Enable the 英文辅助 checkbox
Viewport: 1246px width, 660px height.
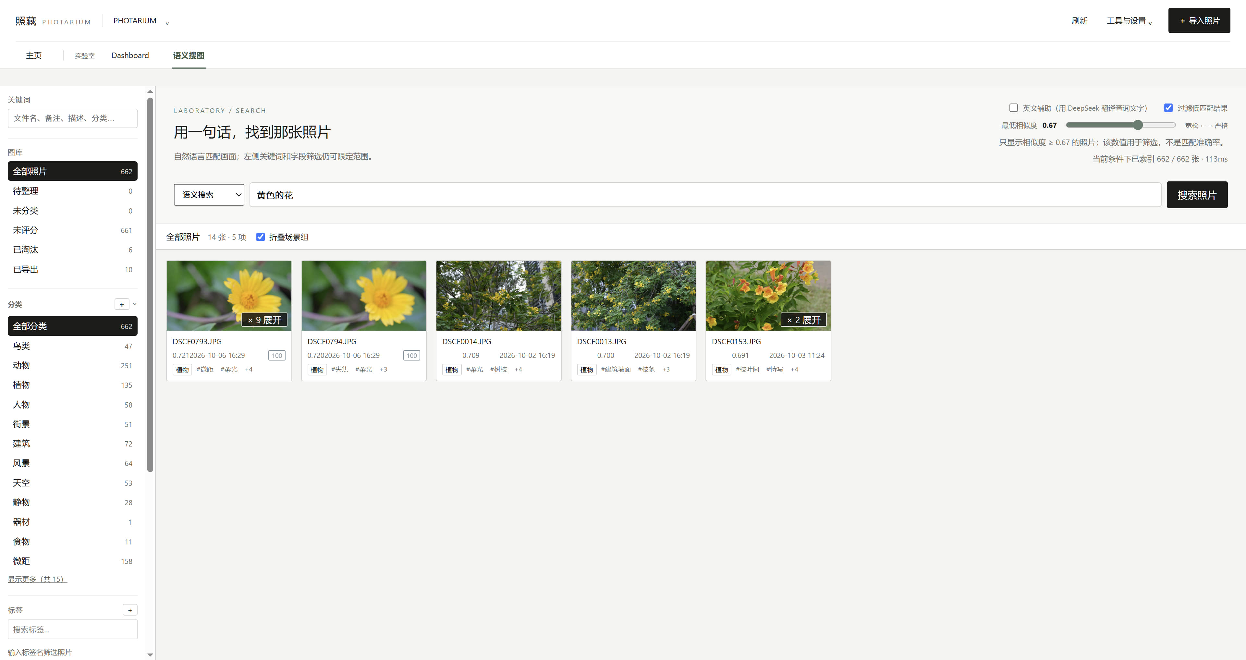[1013, 108]
